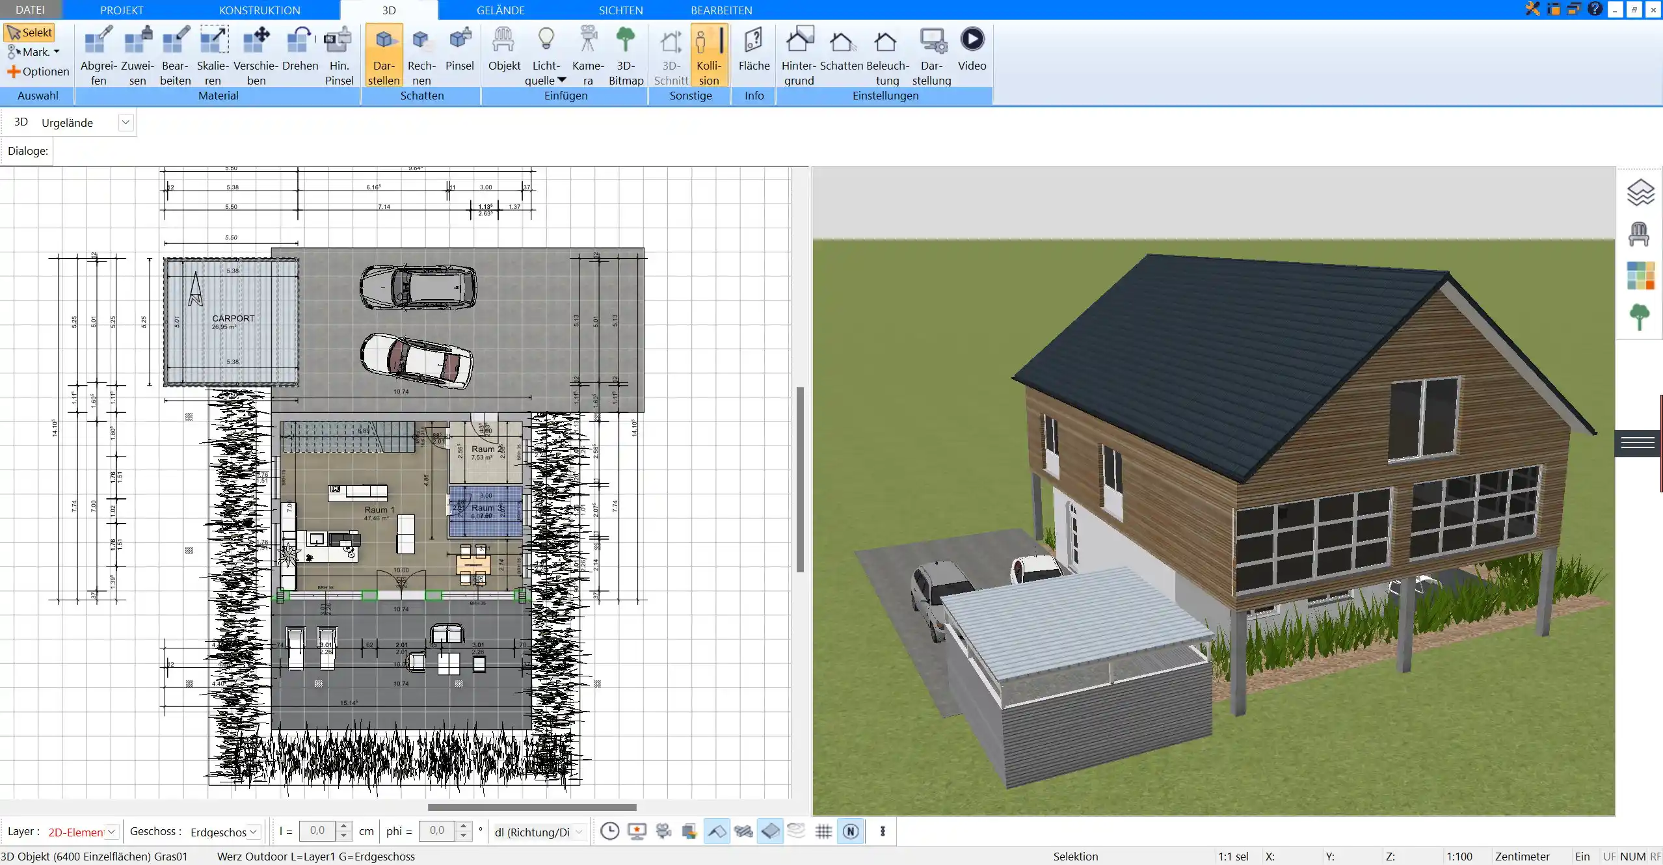The height and width of the screenshot is (865, 1663).
Task: Open the GELÄNDE ribbon tab
Action: [500, 10]
